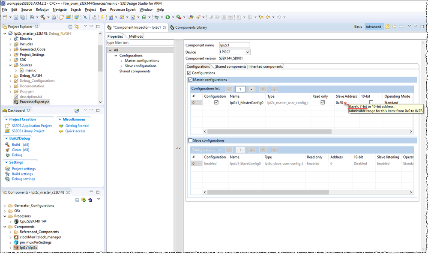The image size is (428, 254).
Task: Click the third icon in Components panel toolbar
Action: (90, 200)
